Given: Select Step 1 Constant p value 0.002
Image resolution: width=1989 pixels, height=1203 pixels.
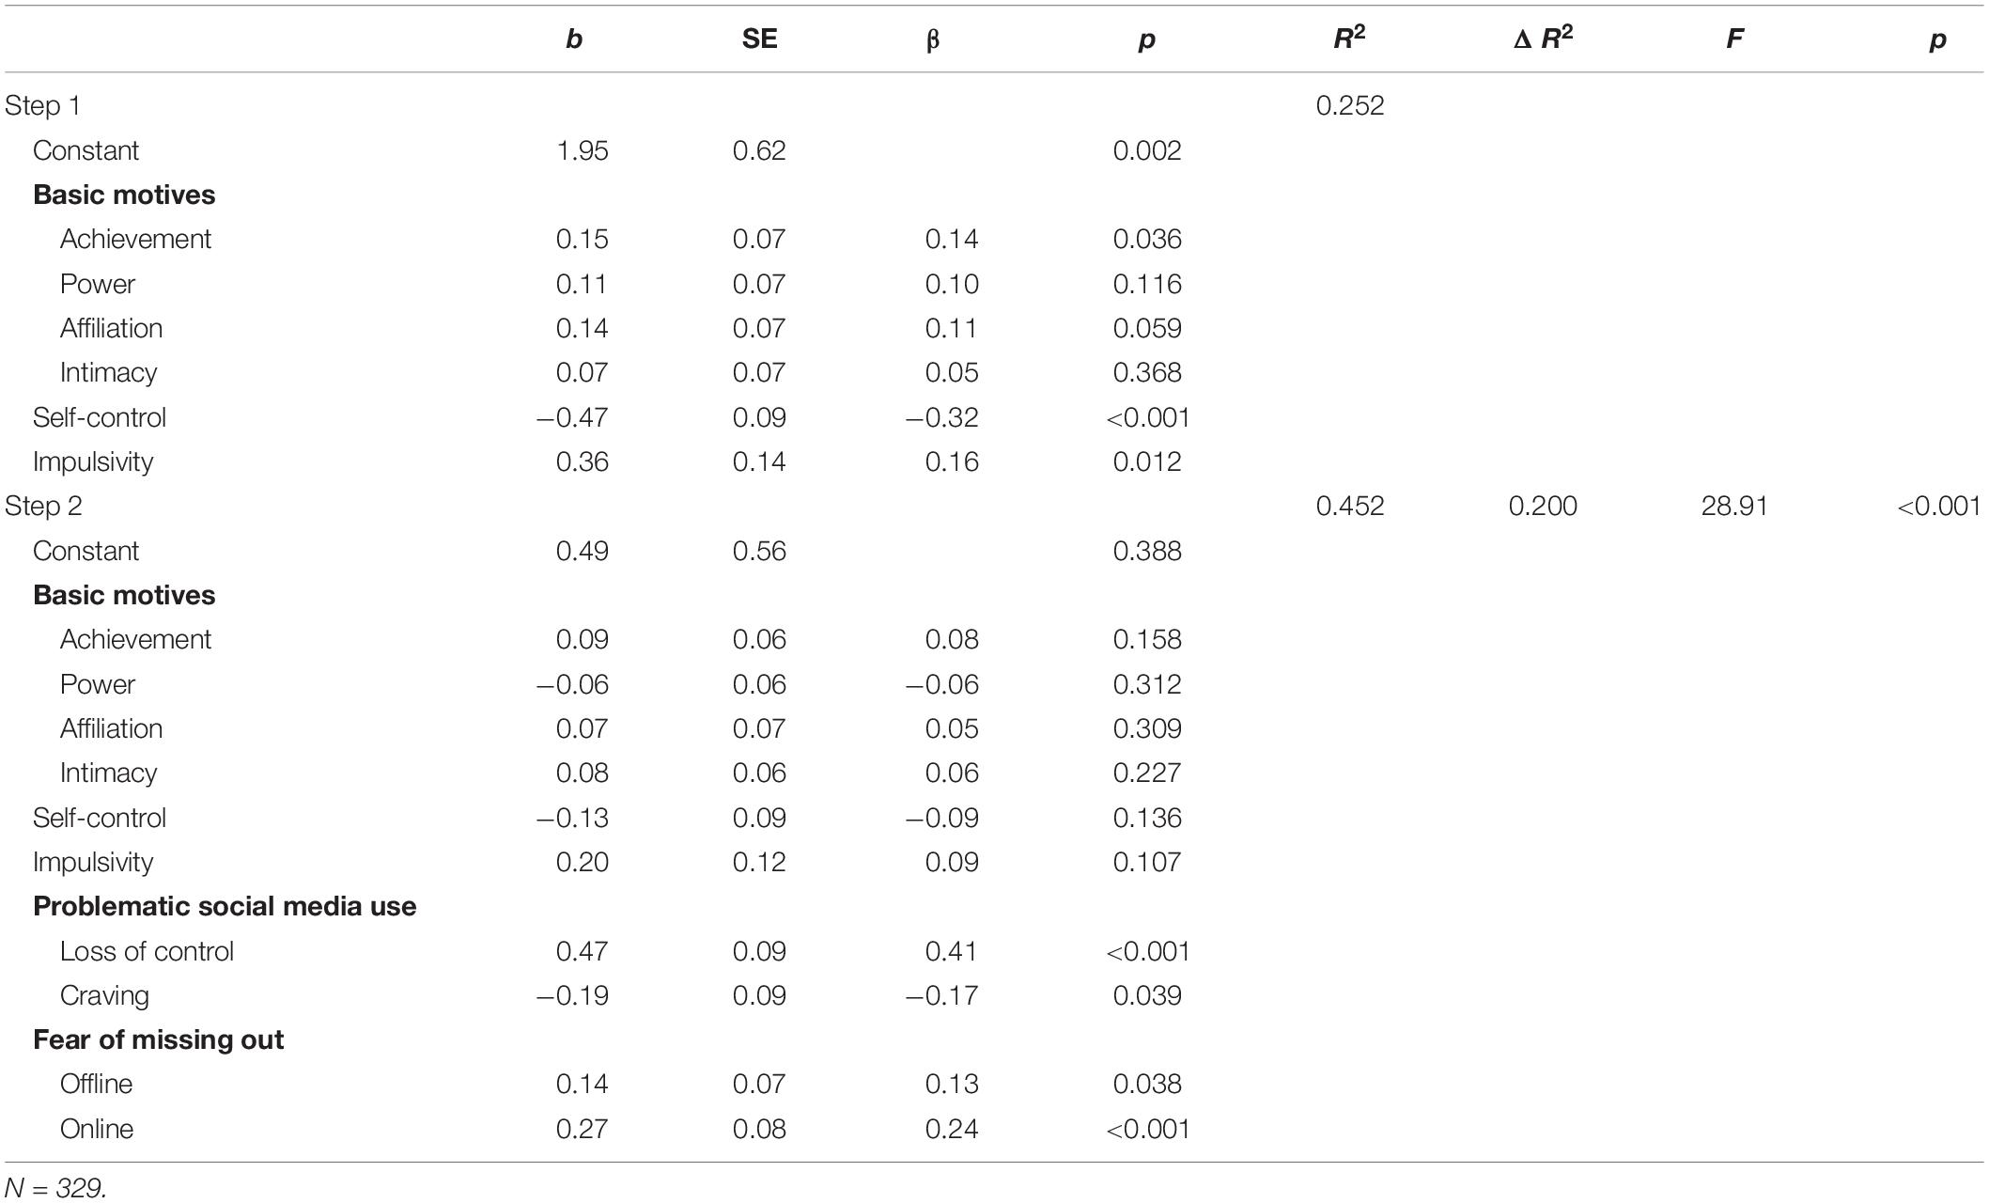Looking at the screenshot, I should tap(1147, 150).
